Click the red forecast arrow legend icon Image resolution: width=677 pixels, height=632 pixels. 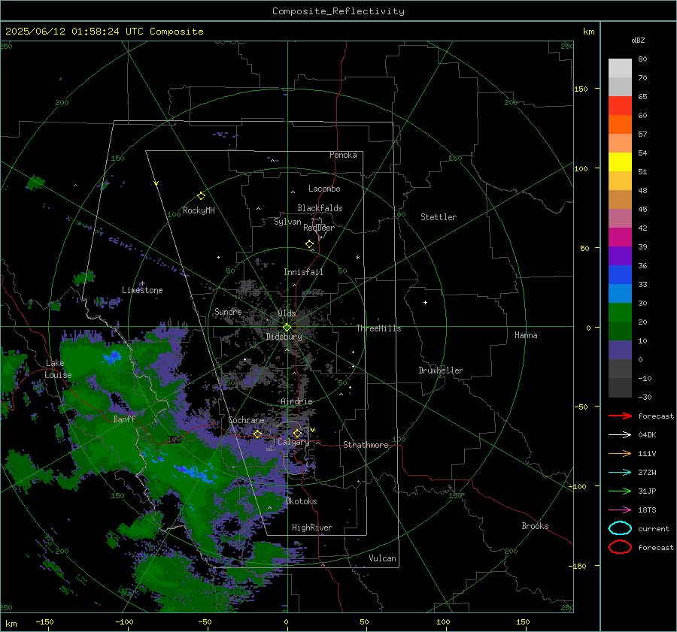[620, 416]
